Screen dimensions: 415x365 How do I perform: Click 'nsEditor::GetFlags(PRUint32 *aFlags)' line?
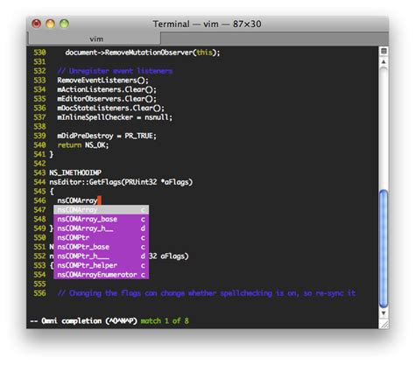[121, 182]
